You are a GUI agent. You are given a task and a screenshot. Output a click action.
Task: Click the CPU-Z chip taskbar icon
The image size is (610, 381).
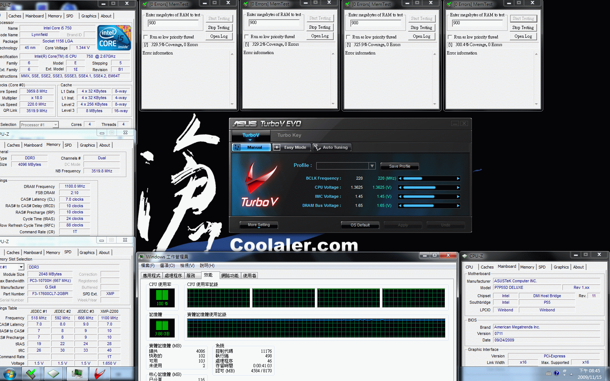tap(54, 374)
